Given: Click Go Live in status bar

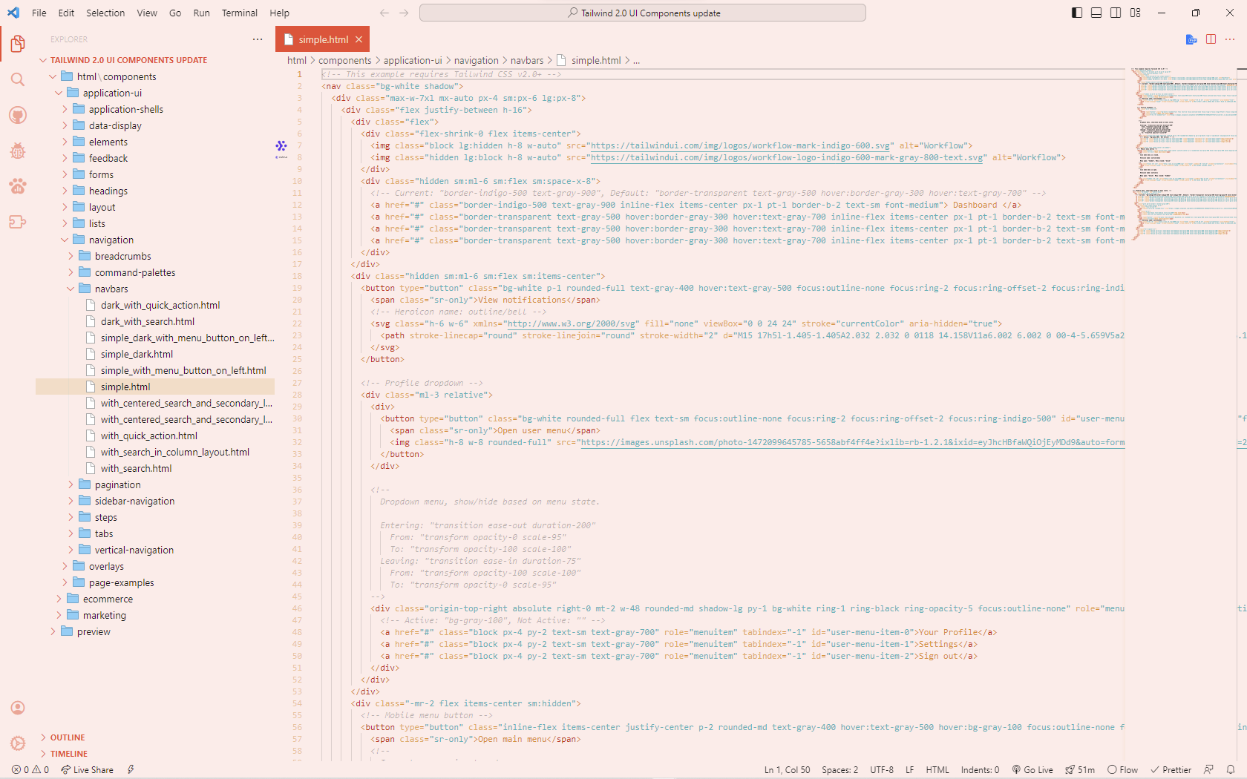Looking at the screenshot, I should [1032, 769].
